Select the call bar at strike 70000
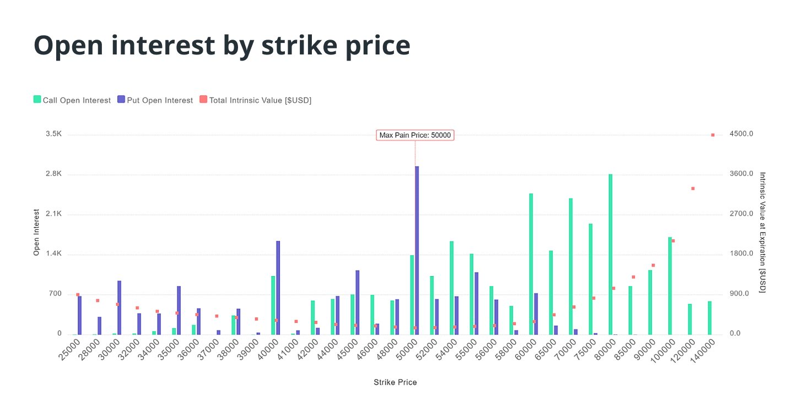The height and width of the screenshot is (401, 799). click(571, 266)
